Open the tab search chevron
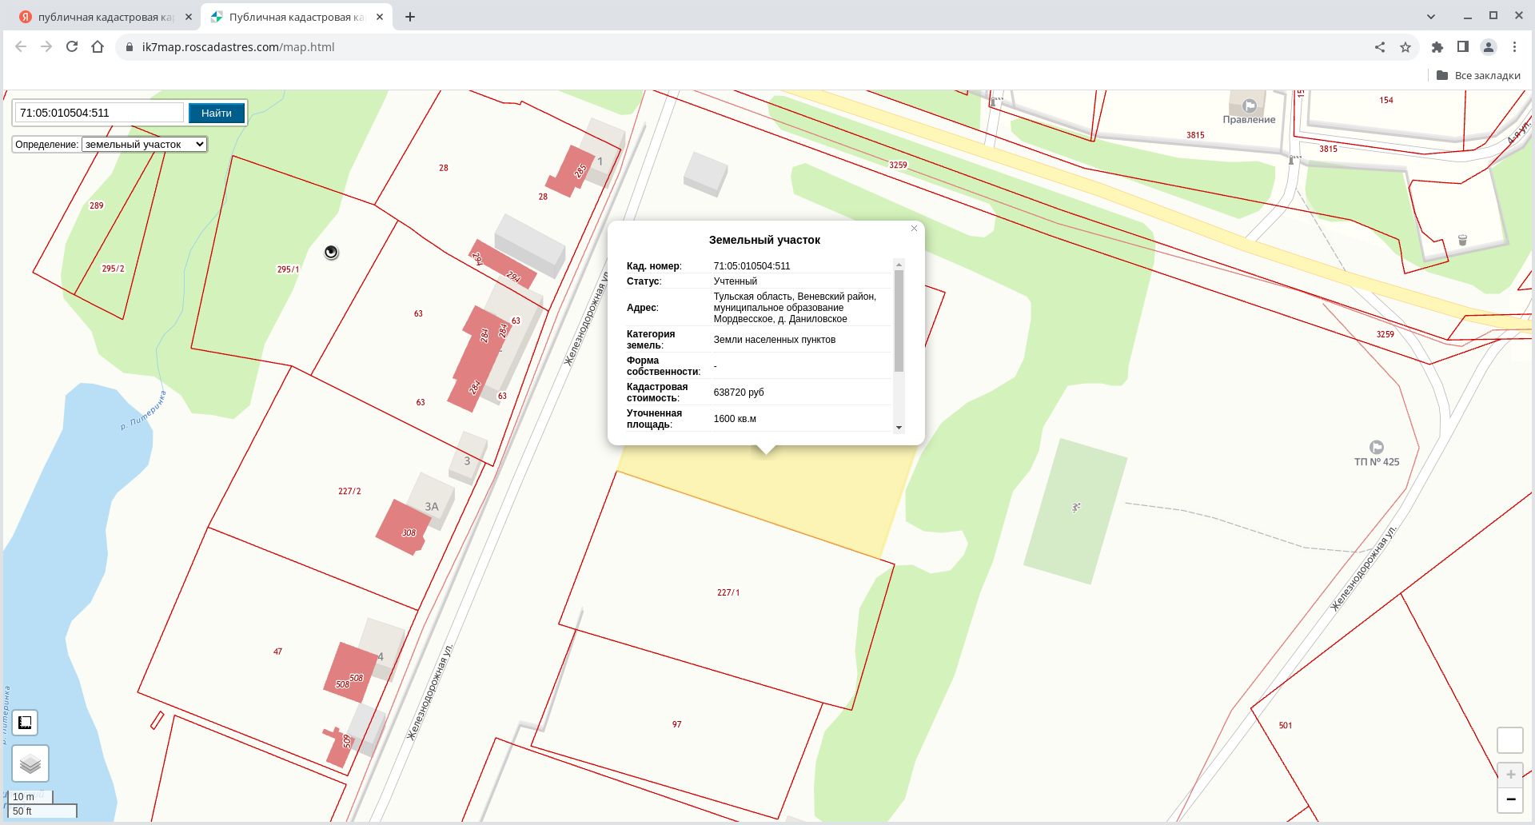Viewport: 1535px width, 825px height. point(1431,16)
